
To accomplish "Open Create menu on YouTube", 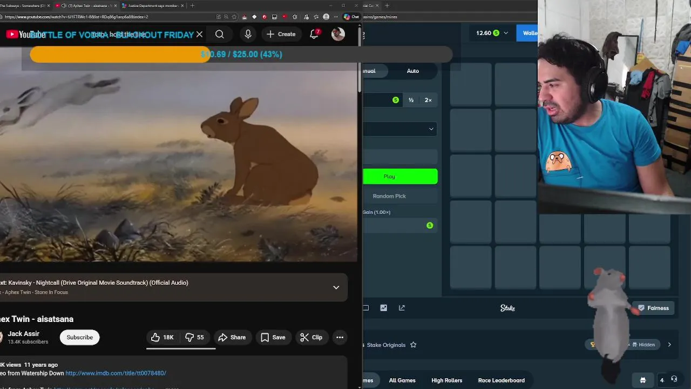I will tap(281, 34).
